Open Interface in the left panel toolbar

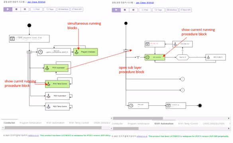(63, 9)
